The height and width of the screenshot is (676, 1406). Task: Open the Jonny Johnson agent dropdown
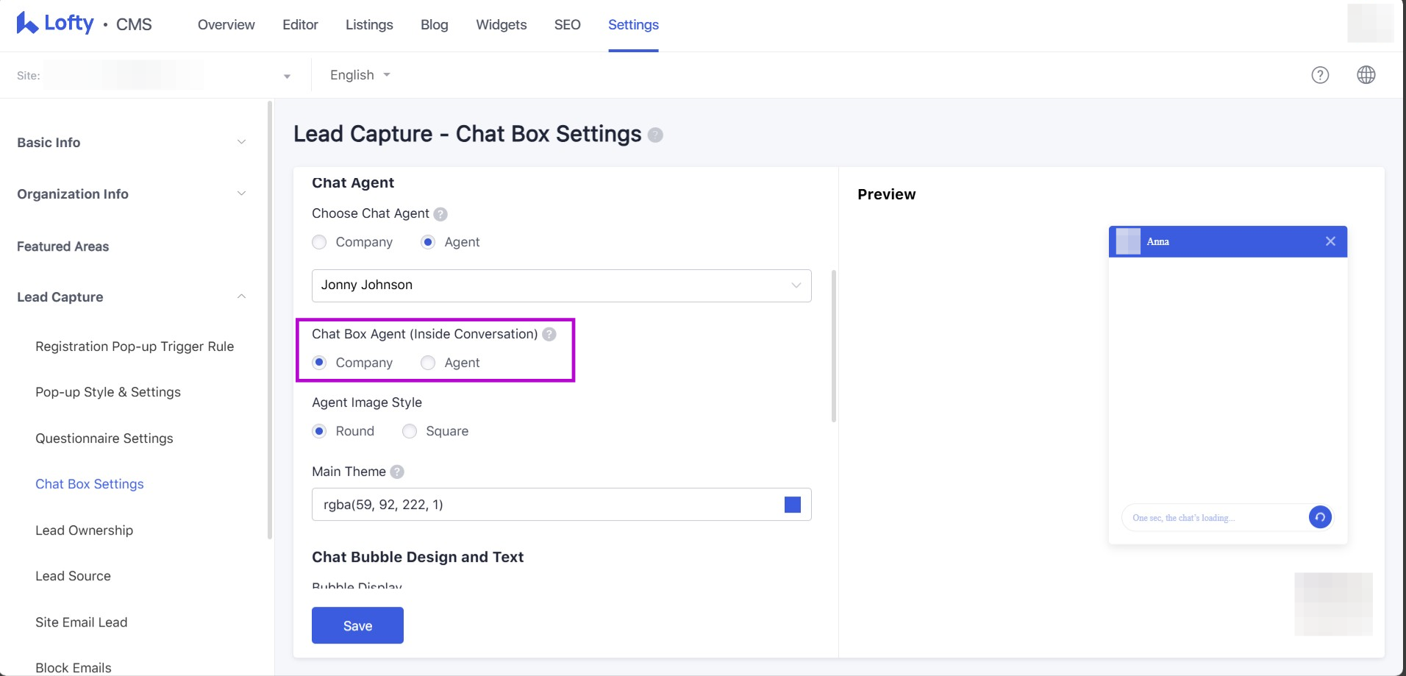561,285
